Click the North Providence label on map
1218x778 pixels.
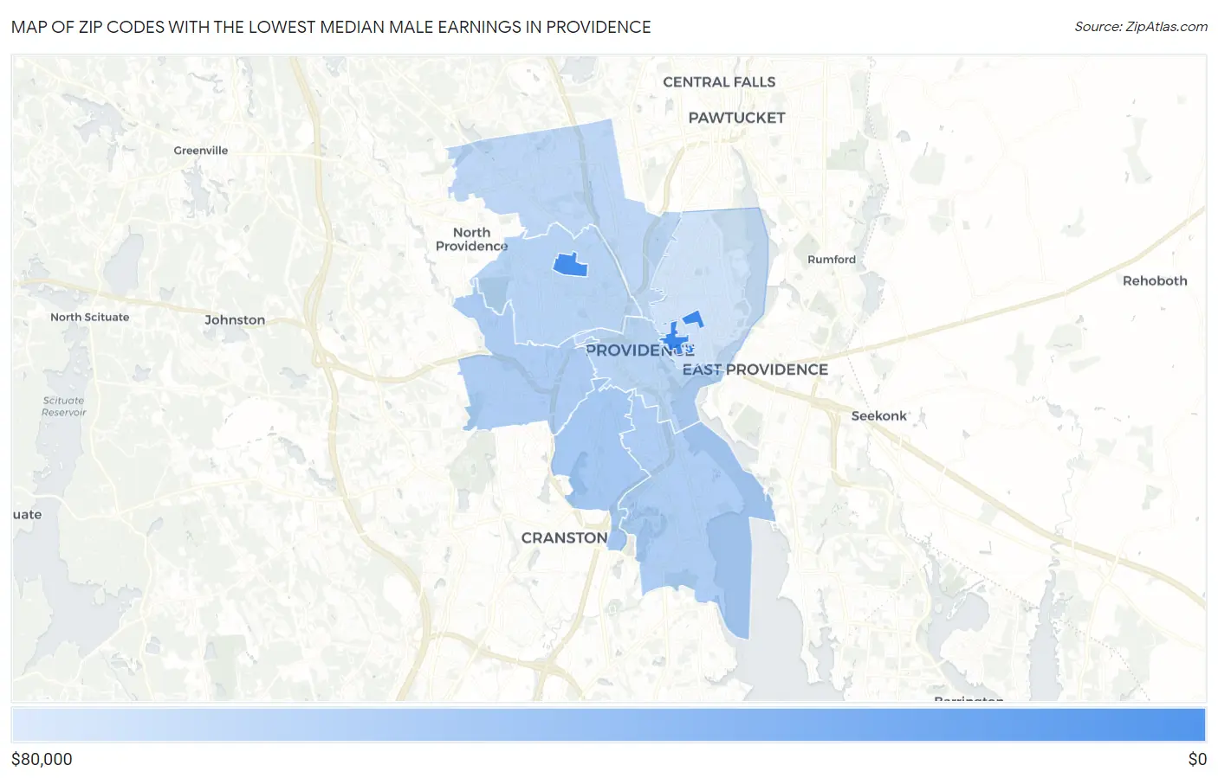pos(471,240)
